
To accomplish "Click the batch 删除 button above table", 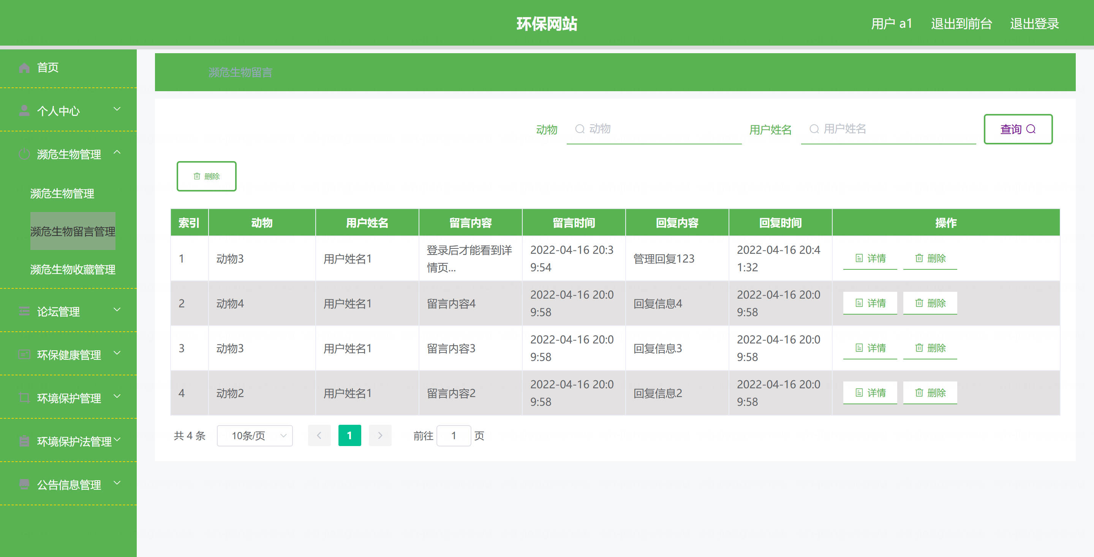I will pyautogui.click(x=206, y=176).
